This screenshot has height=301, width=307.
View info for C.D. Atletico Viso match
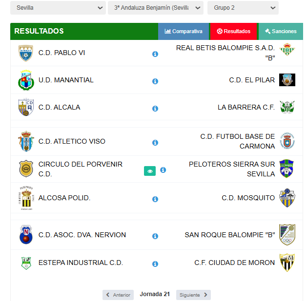tap(155, 143)
